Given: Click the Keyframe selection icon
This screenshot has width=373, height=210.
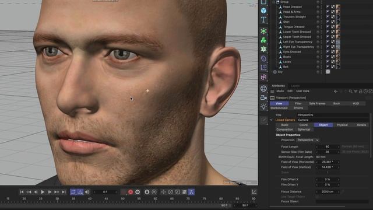Looking at the screenshot, I should [x=147, y=192].
